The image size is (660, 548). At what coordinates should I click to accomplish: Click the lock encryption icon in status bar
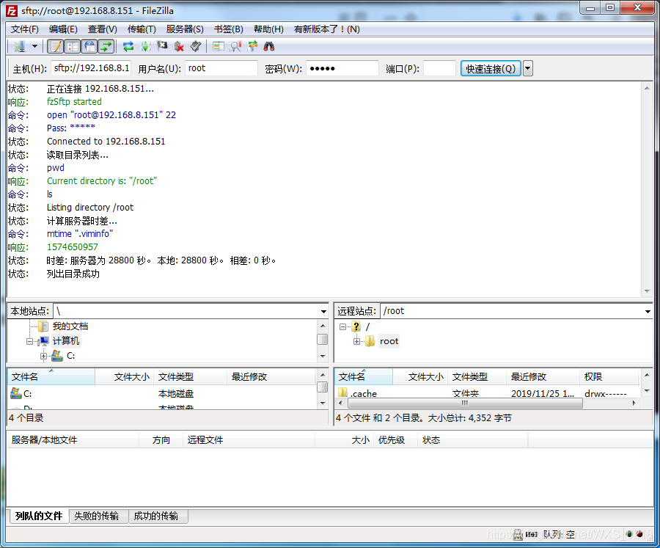518,535
